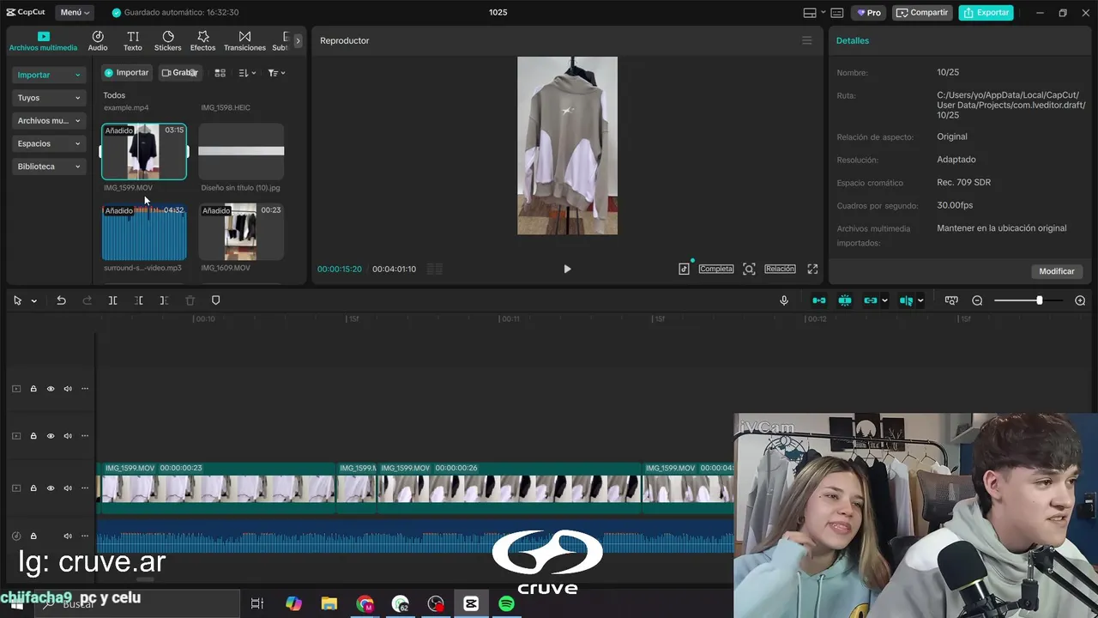
Task: Open the Texto tab
Action: (133, 41)
